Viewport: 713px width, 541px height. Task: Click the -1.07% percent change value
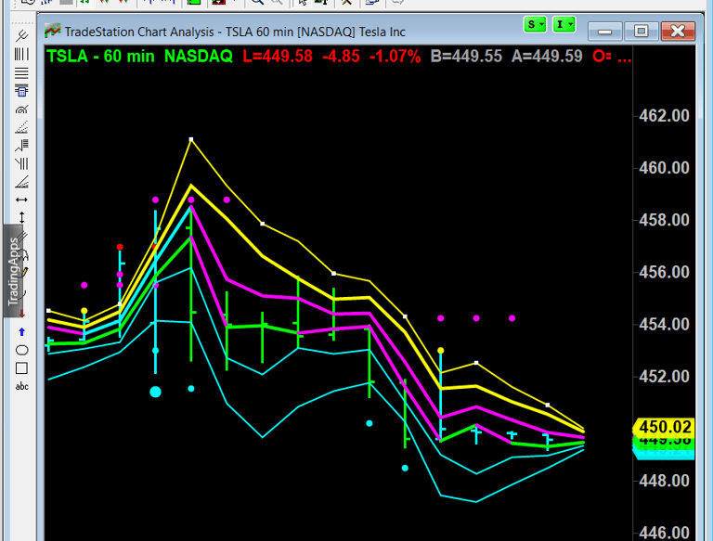point(395,57)
